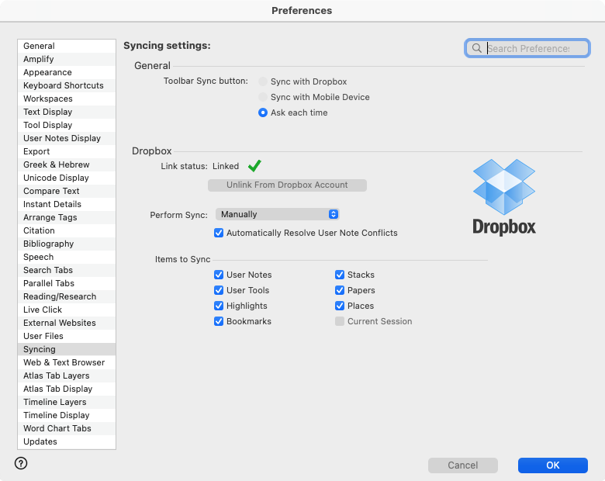The image size is (605, 481).
Task: Open the Perform Sync dropdown
Action: [x=278, y=214]
